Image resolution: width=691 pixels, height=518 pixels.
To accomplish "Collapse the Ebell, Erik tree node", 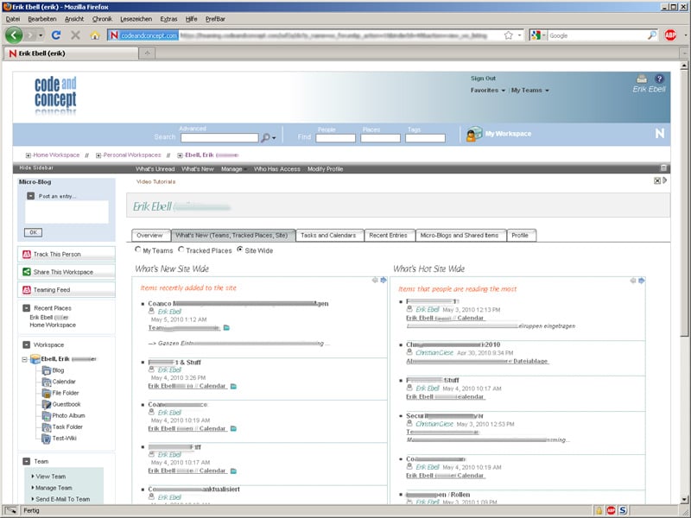I will click(25, 359).
